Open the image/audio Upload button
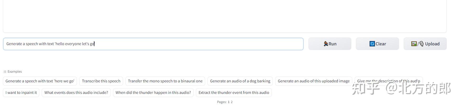Viewport: 463px width, 107px height. point(425,44)
